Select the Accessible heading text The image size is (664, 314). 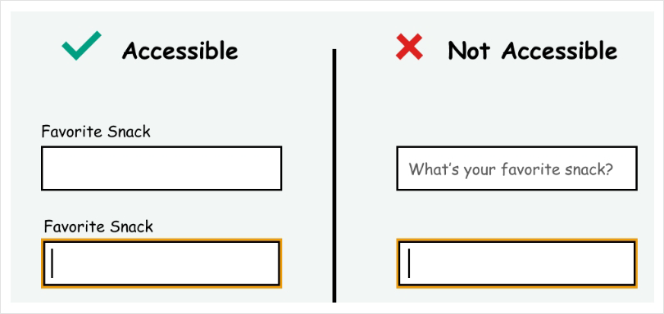tap(180, 52)
